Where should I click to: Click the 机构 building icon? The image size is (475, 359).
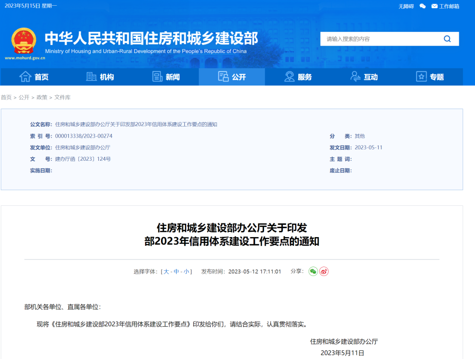click(x=91, y=77)
